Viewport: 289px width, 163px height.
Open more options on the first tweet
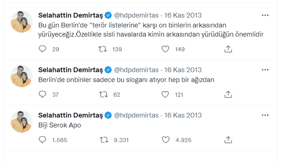click(x=265, y=15)
